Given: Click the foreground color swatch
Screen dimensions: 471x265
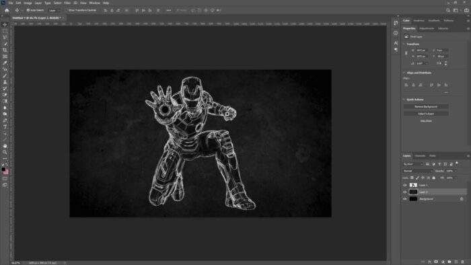Looking at the screenshot, I should (3, 169).
